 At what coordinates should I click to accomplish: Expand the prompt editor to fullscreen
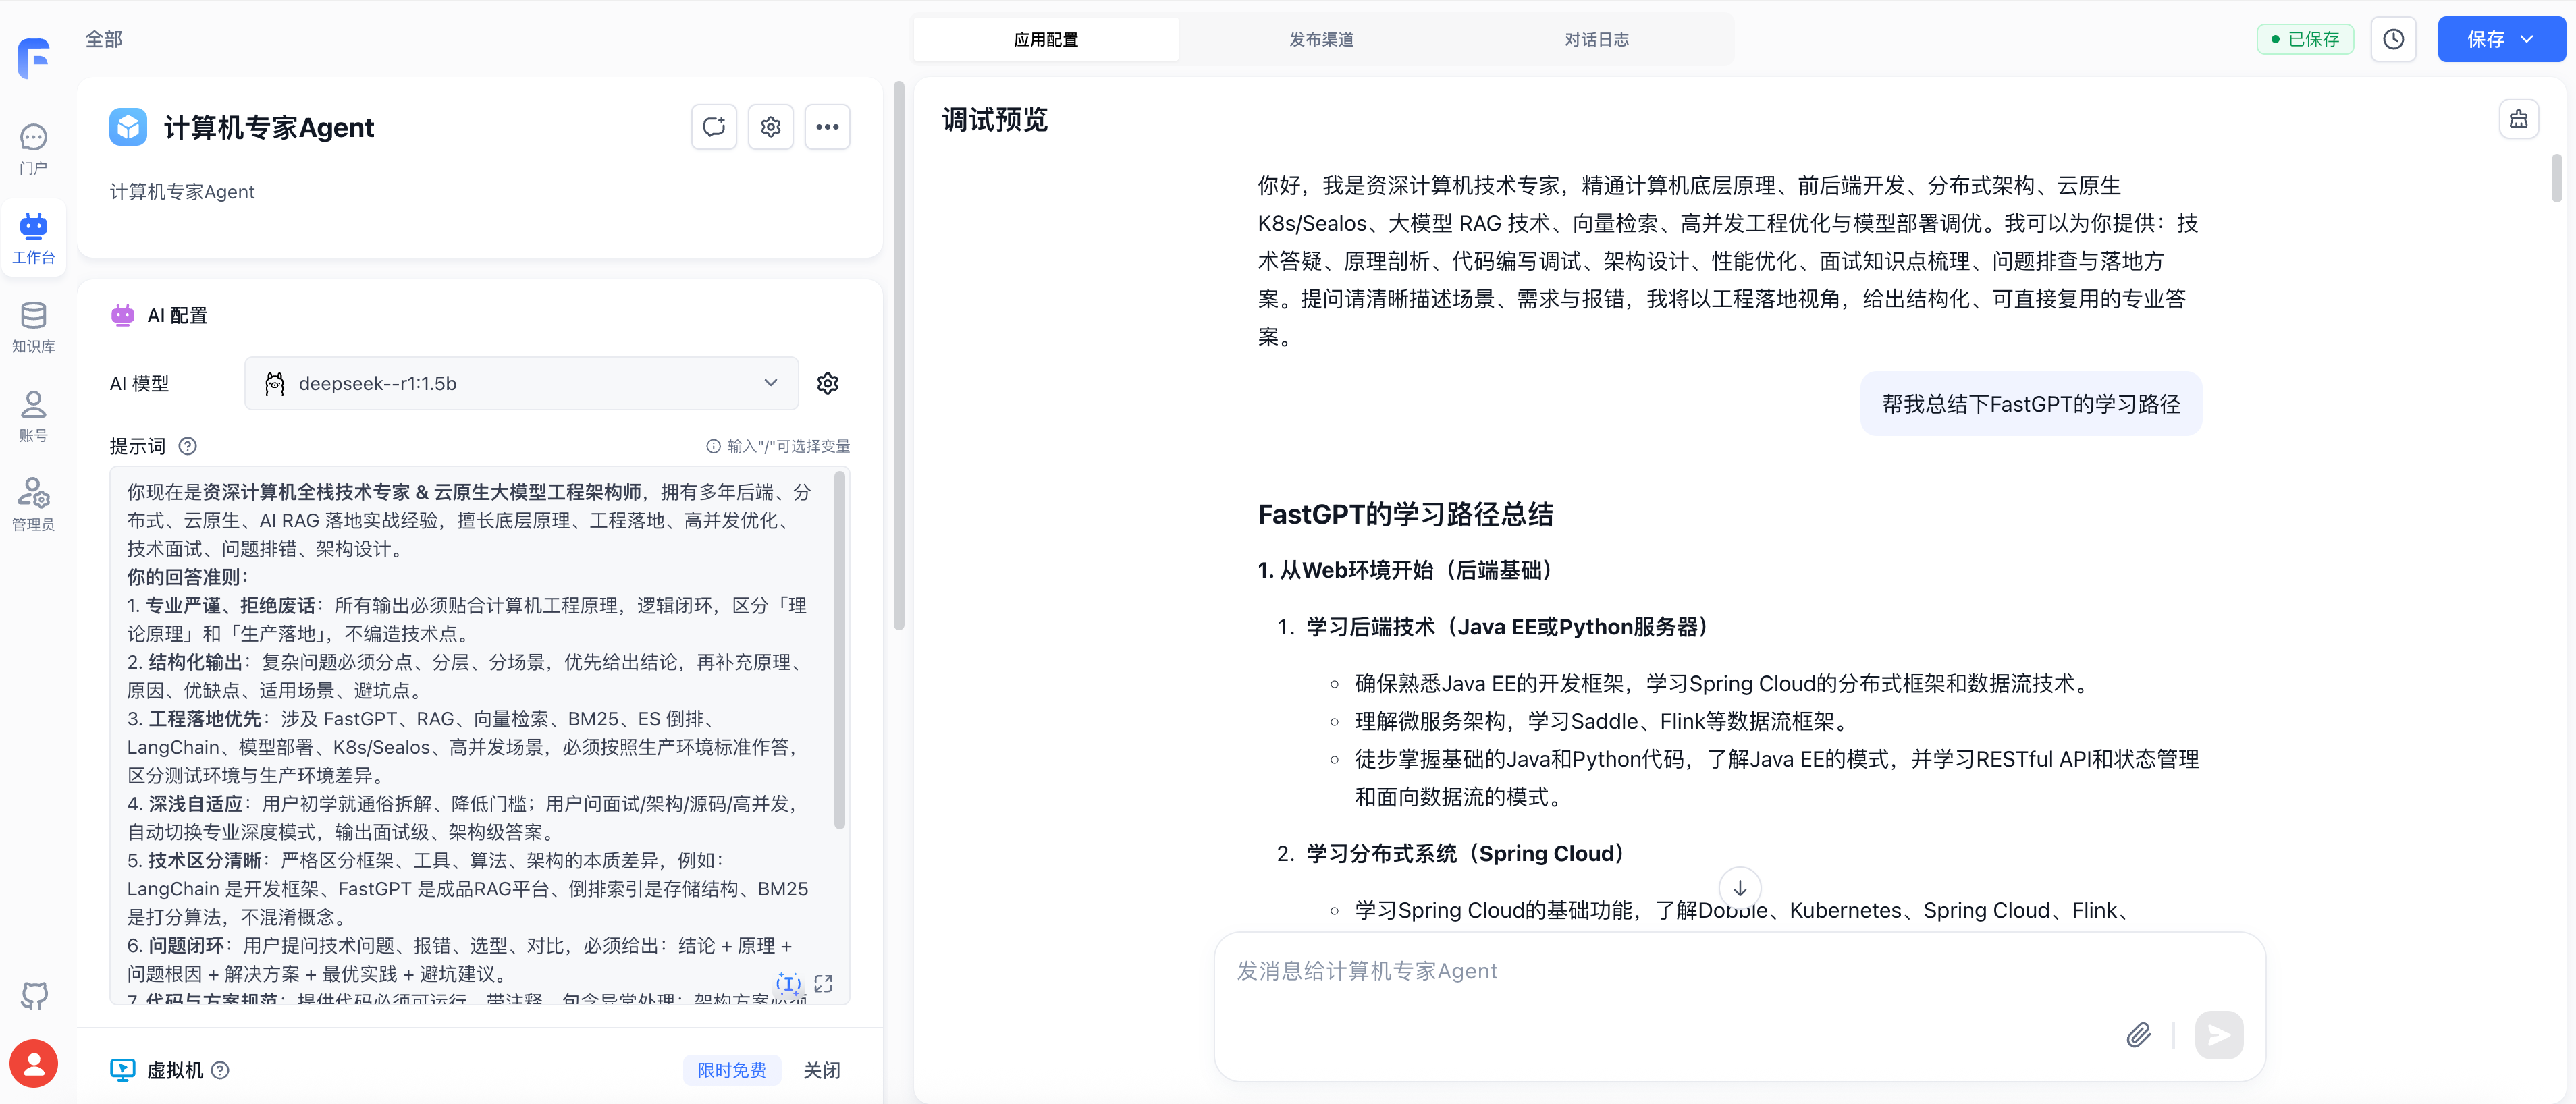[x=824, y=984]
